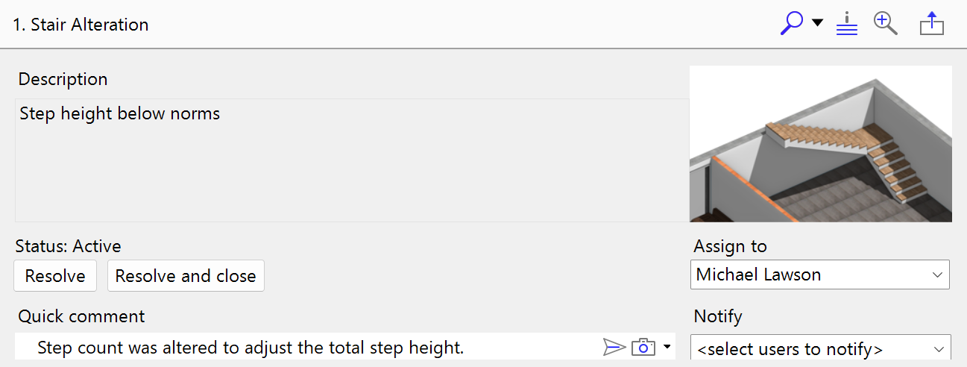Click the share/export icon in the header
967x367 pixels.
[x=932, y=24]
